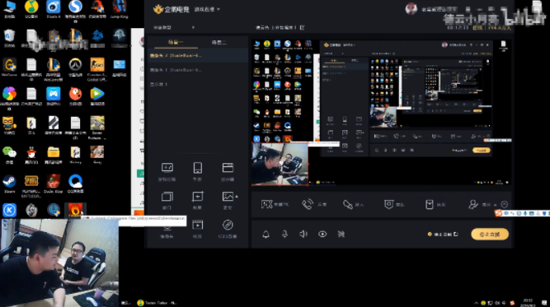Switch to Scene One tab
550x307 pixels.
click(176, 42)
